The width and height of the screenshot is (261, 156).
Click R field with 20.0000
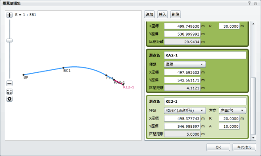[x=229, y=118]
